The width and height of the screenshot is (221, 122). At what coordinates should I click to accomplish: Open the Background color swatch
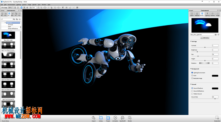[215, 76]
